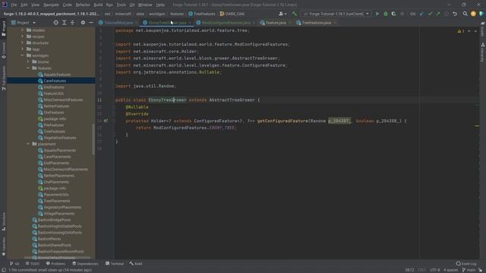Collapse the worldgen folder
Viewport: 486px width, 273px height.
tap(22, 55)
